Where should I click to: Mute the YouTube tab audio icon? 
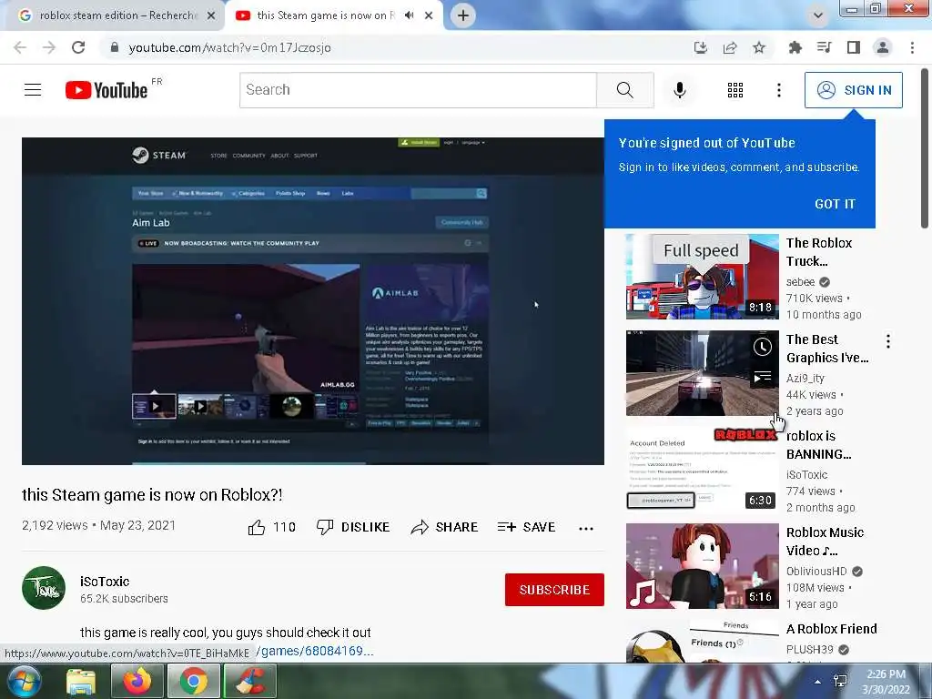tap(409, 15)
